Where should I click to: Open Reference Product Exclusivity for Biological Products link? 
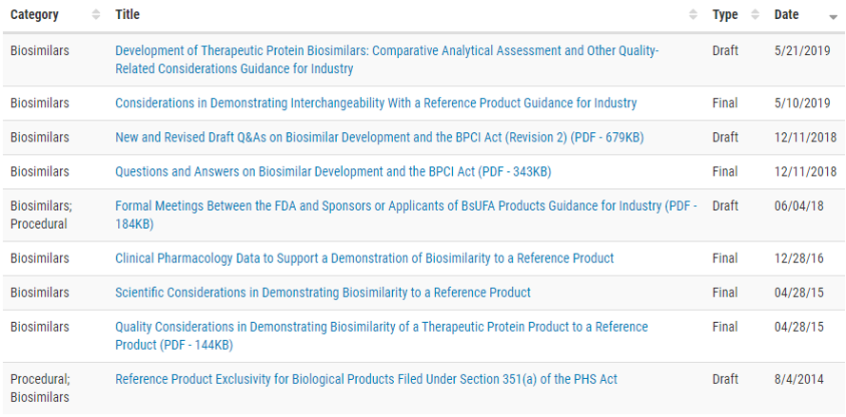point(366,379)
